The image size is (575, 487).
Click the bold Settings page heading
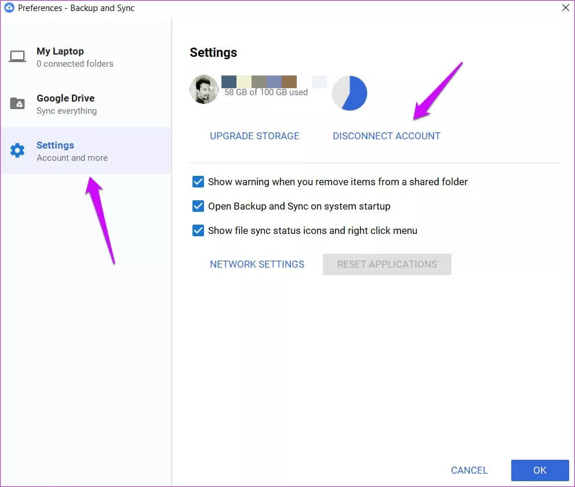(x=213, y=52)
